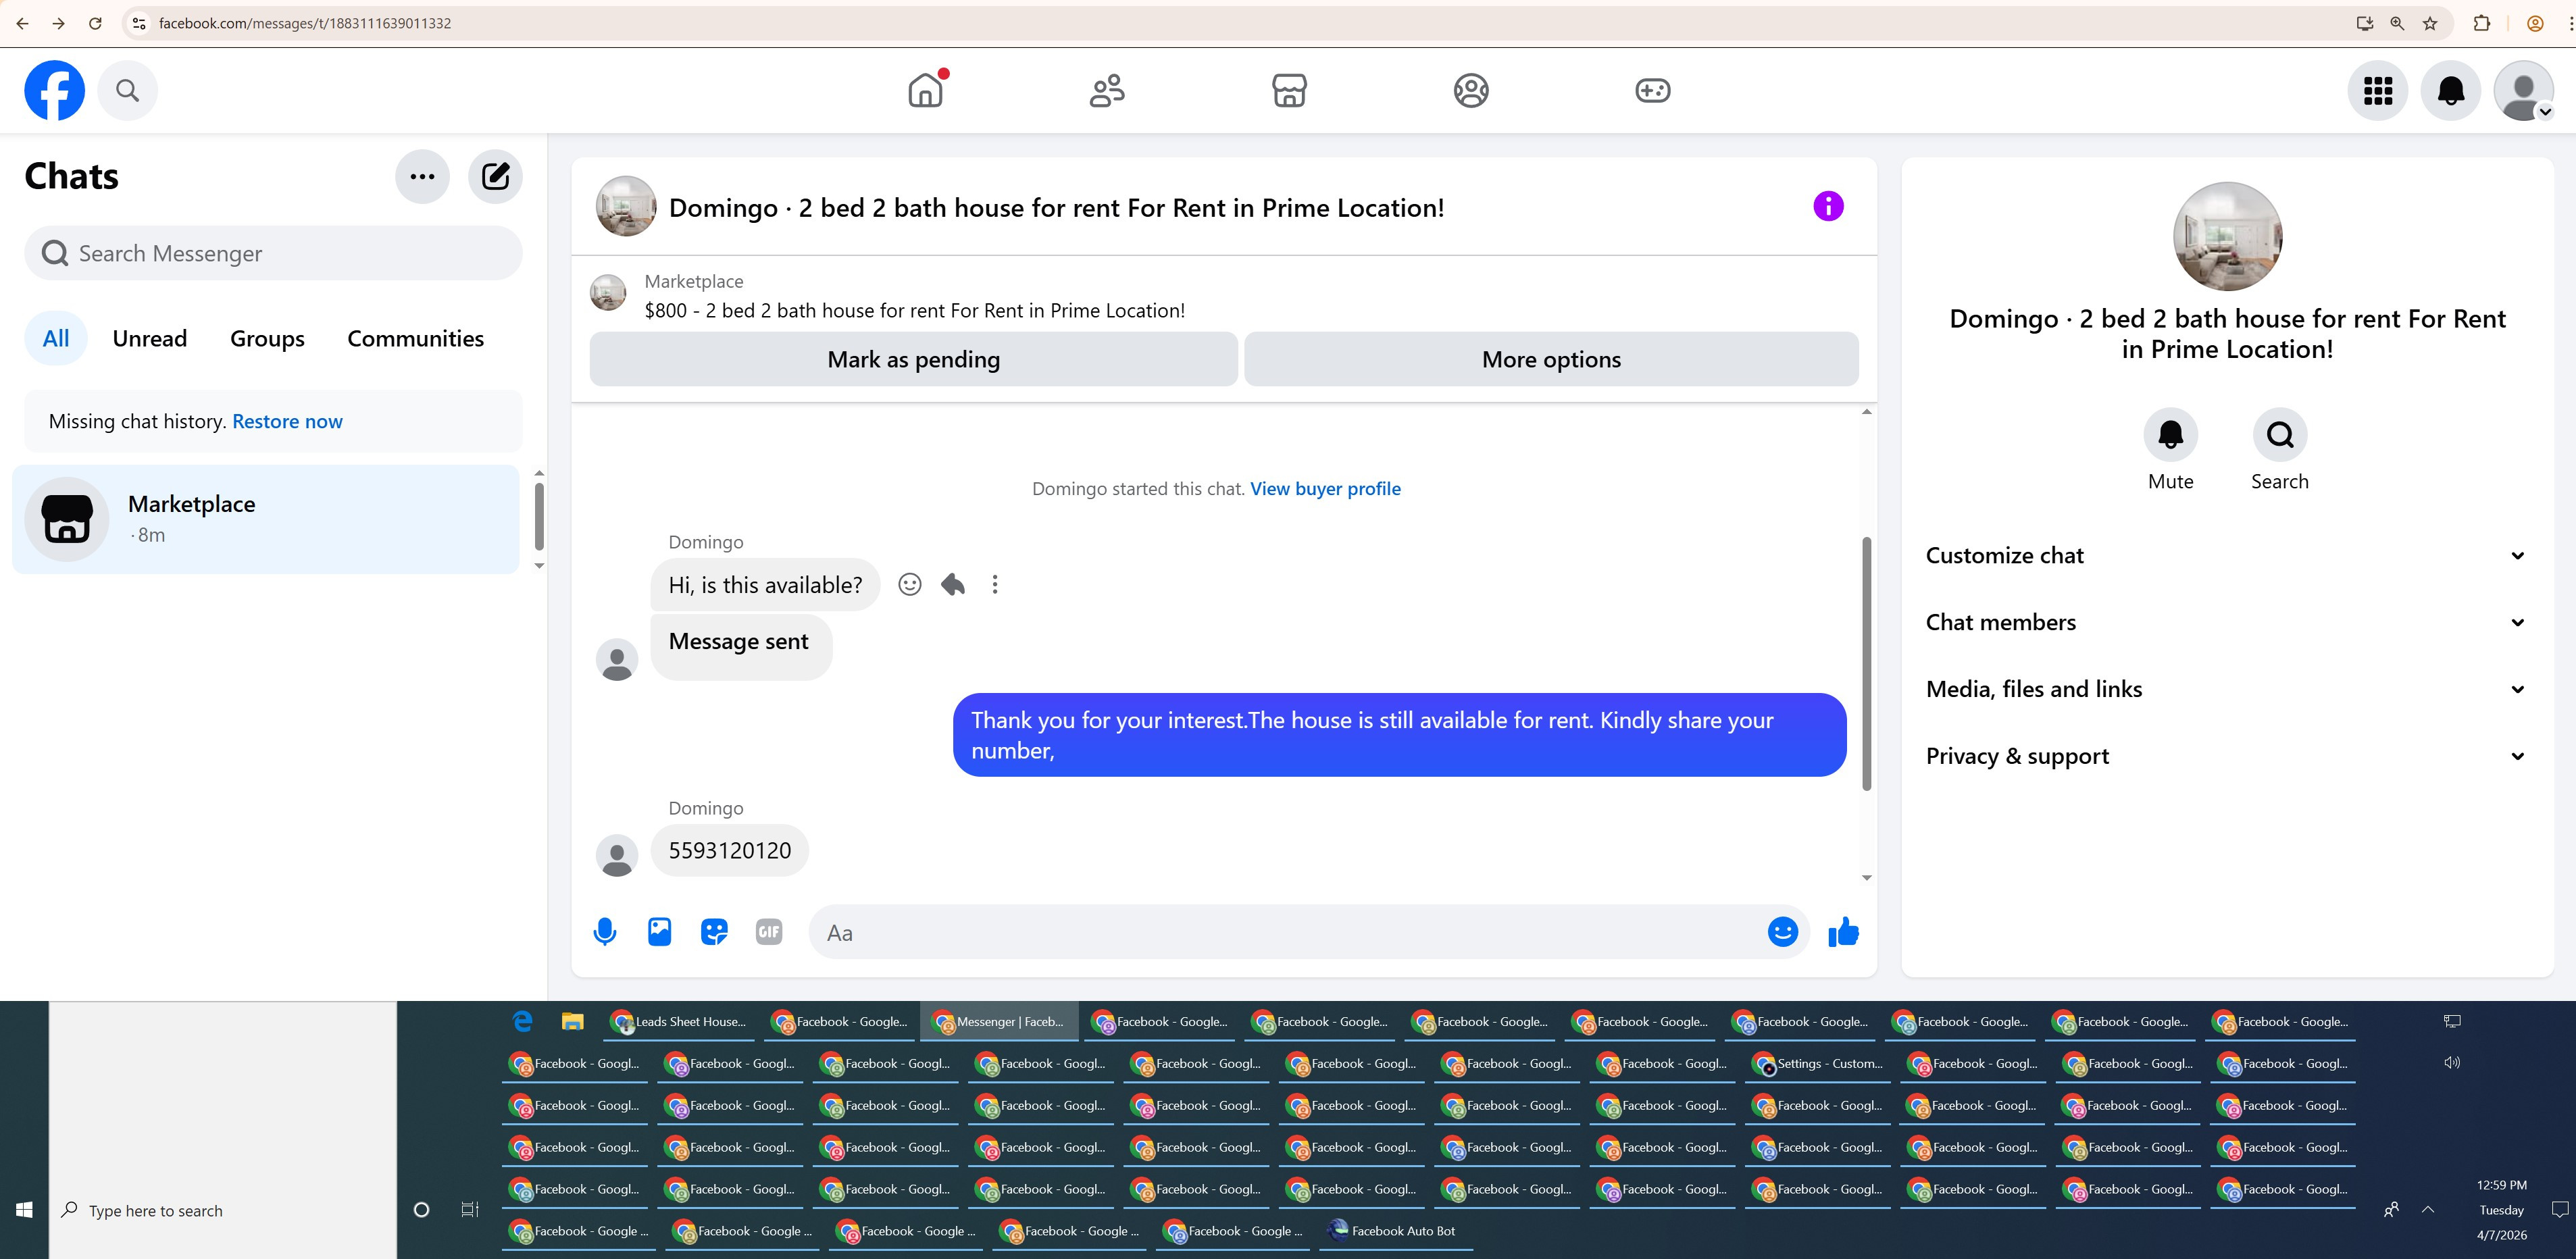2576x1259 pixels.
Task: Open the browser zoom magnifier icon
Action: pos(2397,23)
